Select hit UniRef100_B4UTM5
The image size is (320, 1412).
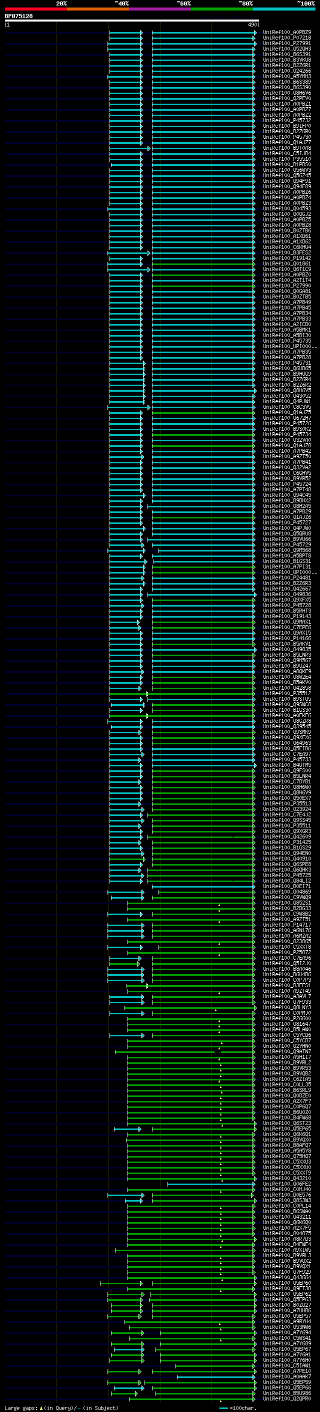click(287, 765)
